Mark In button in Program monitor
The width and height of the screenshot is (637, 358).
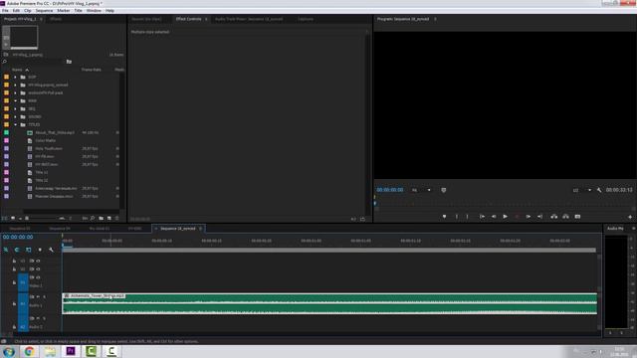457,217
